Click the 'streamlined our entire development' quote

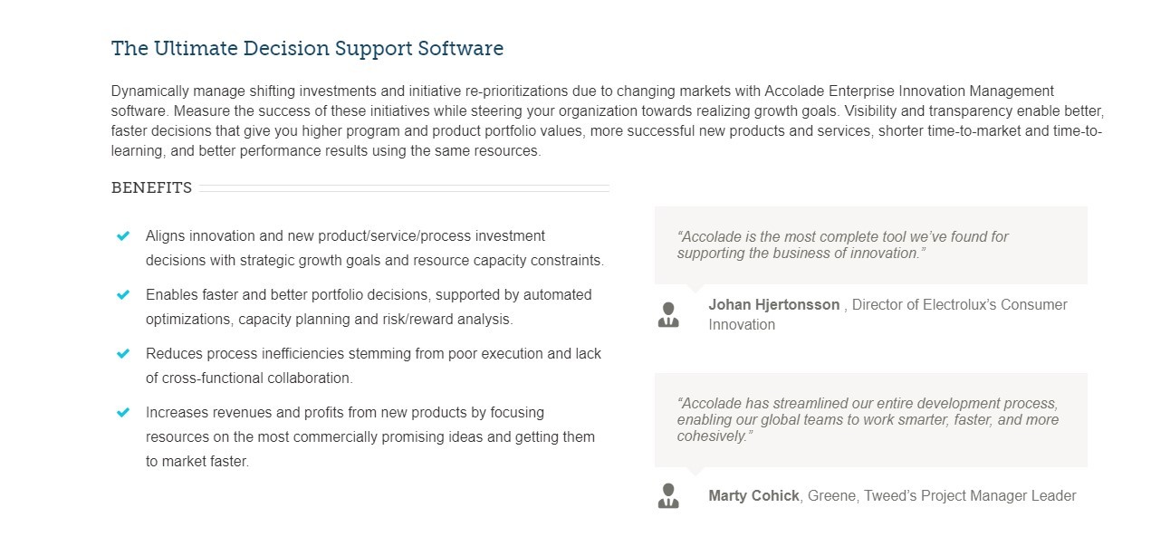(x=867, y=419)
